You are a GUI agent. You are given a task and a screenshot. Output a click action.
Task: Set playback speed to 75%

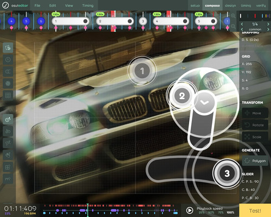(x=221, y=213)
